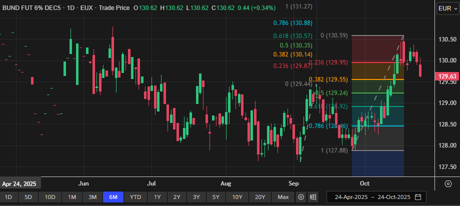Open the 24-Apr-2025 to 24-Oct-2025 date picker

coord(372,197)
